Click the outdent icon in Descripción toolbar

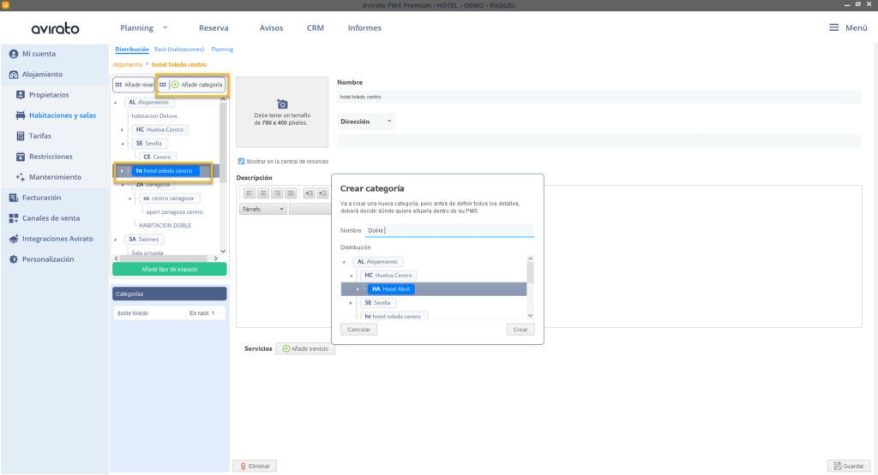point(309,193)
